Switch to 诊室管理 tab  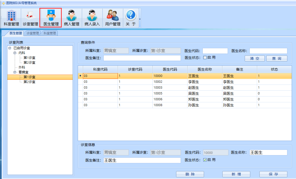click(33, 33)
